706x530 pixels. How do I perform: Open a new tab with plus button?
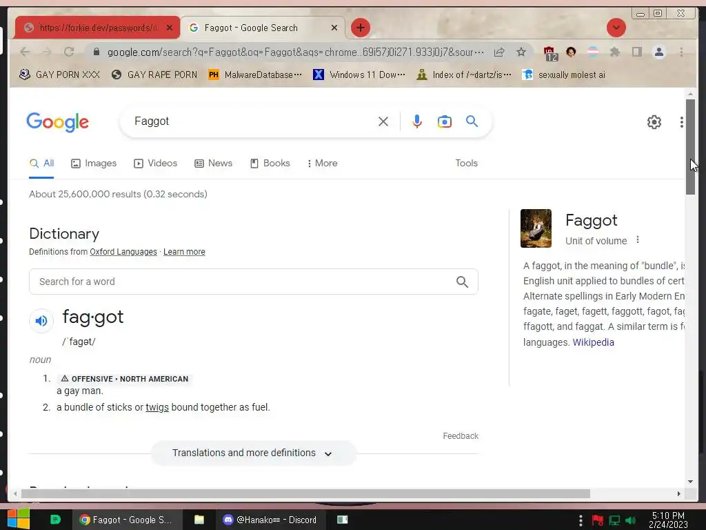click(360, 28)
